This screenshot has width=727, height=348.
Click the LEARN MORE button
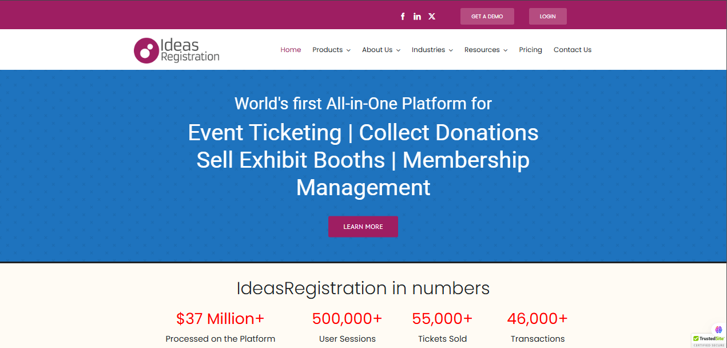tap(363, 227)
